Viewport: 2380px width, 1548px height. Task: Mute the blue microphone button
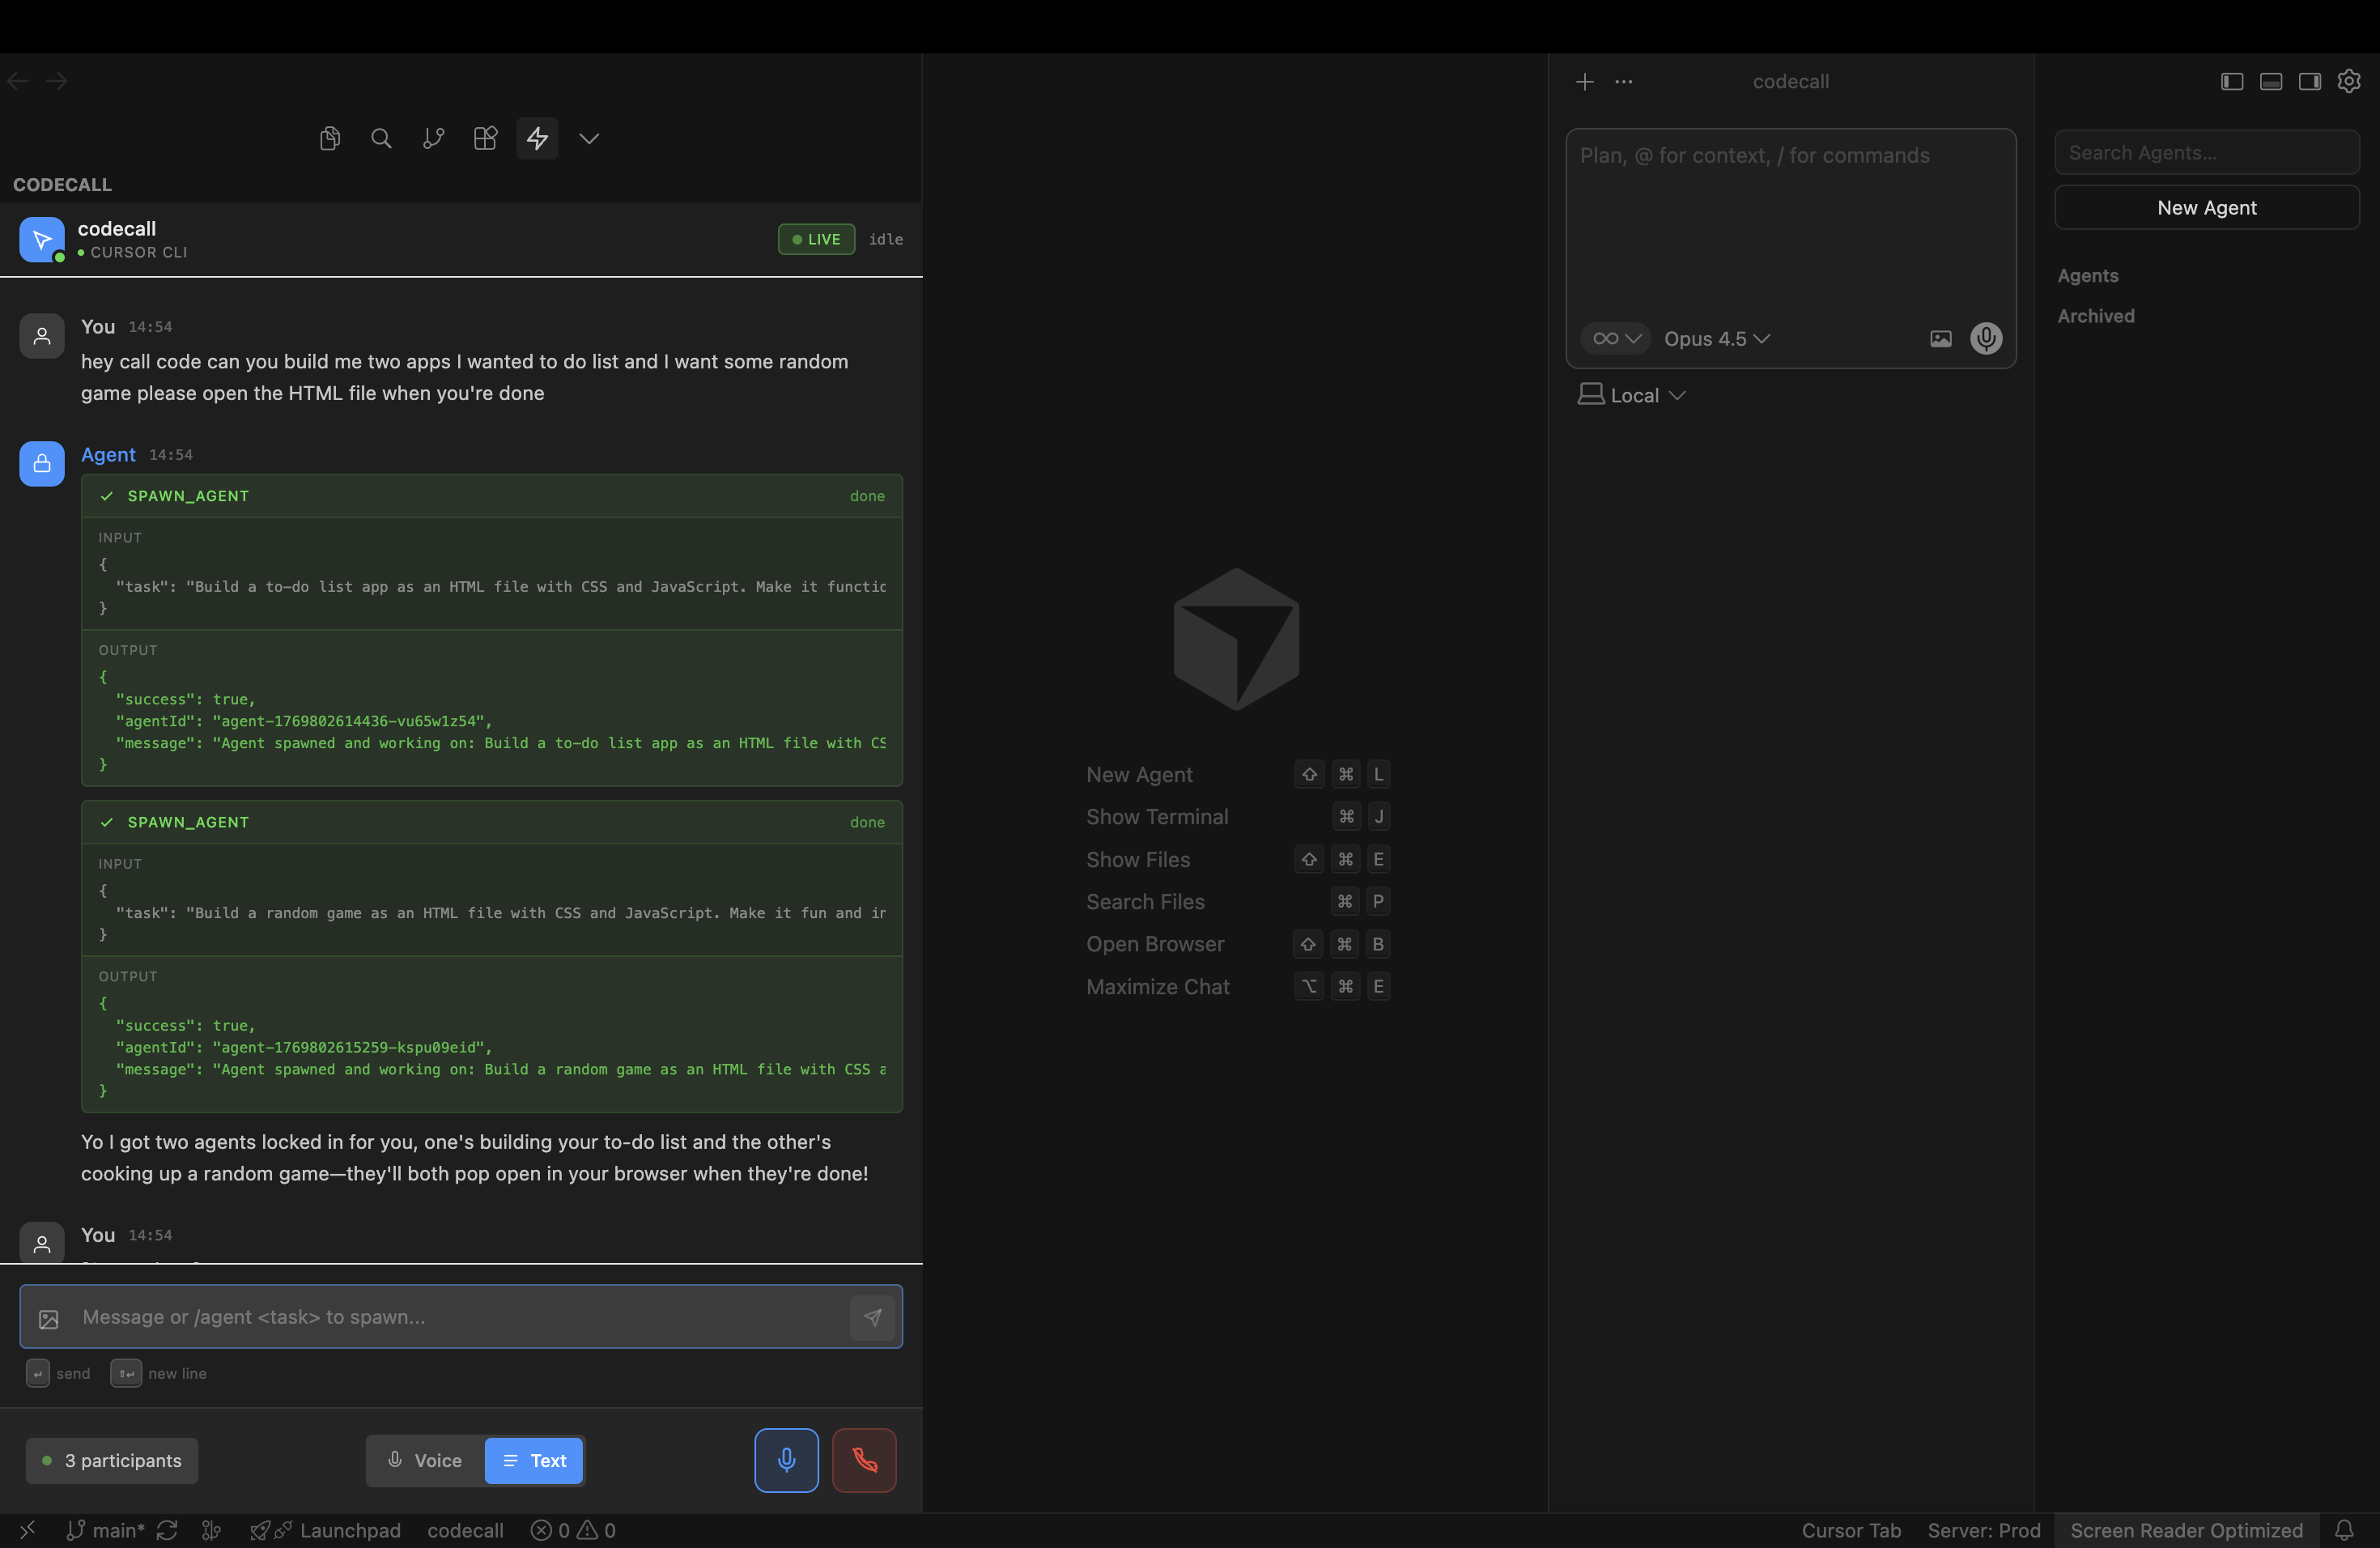786,1460
